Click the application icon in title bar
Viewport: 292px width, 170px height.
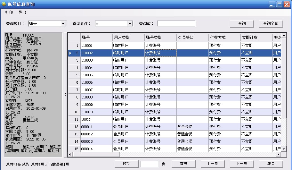pos(4,4)
